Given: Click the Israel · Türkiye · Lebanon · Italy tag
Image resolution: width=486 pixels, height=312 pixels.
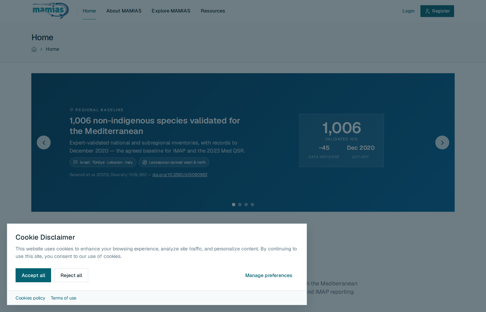Looking at the screenshot, I should coord(103,162).
